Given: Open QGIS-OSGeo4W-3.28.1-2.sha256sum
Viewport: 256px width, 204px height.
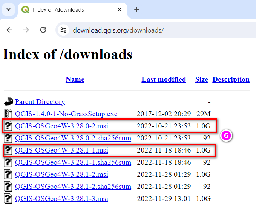Looking at the screenshot, I should (73, 187).
